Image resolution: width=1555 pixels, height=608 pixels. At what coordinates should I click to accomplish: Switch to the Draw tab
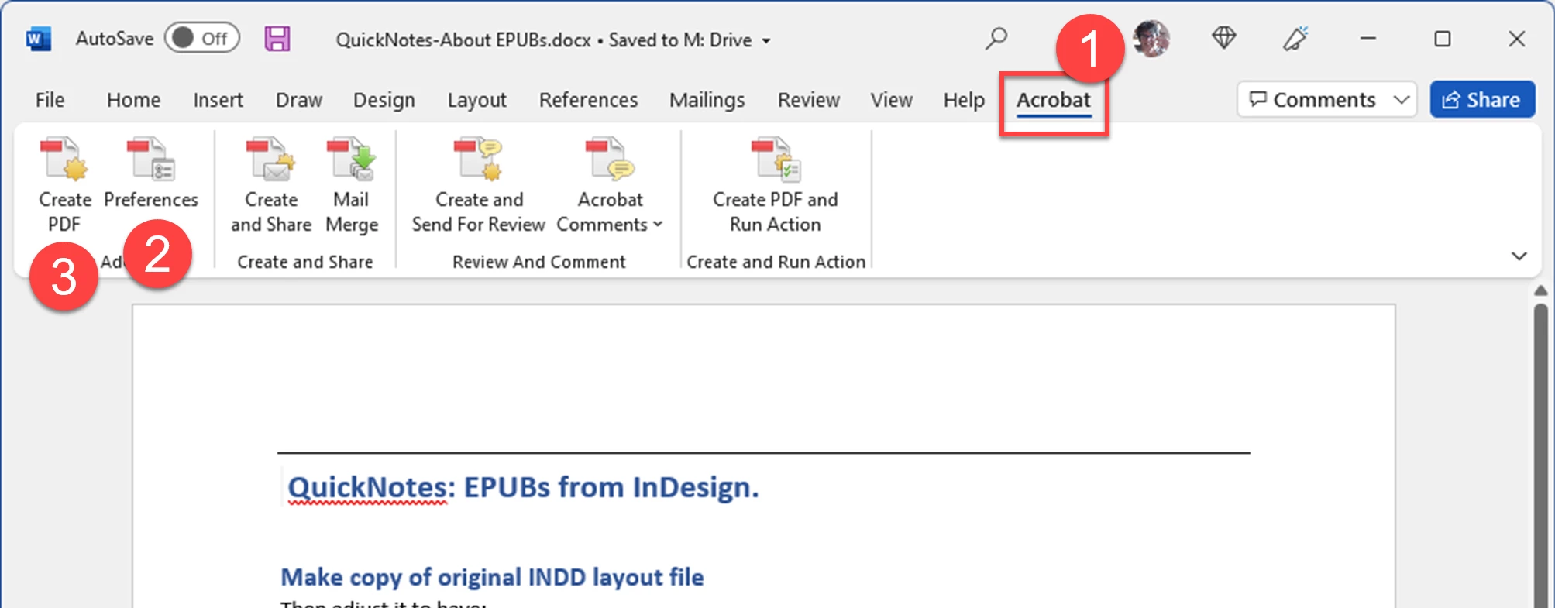coord(298,100)
